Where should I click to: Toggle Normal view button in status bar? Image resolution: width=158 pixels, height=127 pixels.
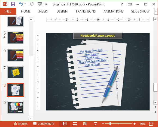(65, 124)
